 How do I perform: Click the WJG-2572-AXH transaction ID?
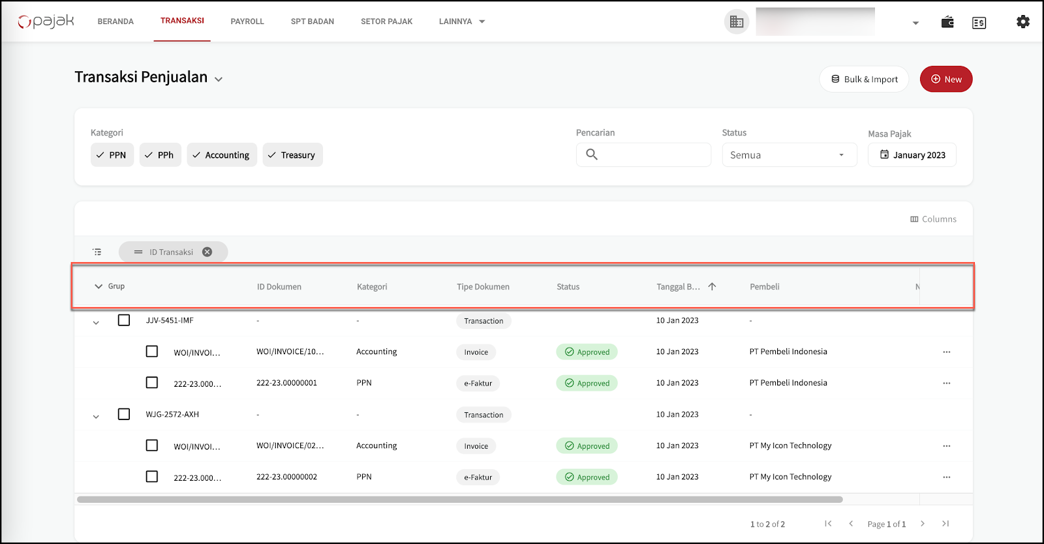coord(172,414)
